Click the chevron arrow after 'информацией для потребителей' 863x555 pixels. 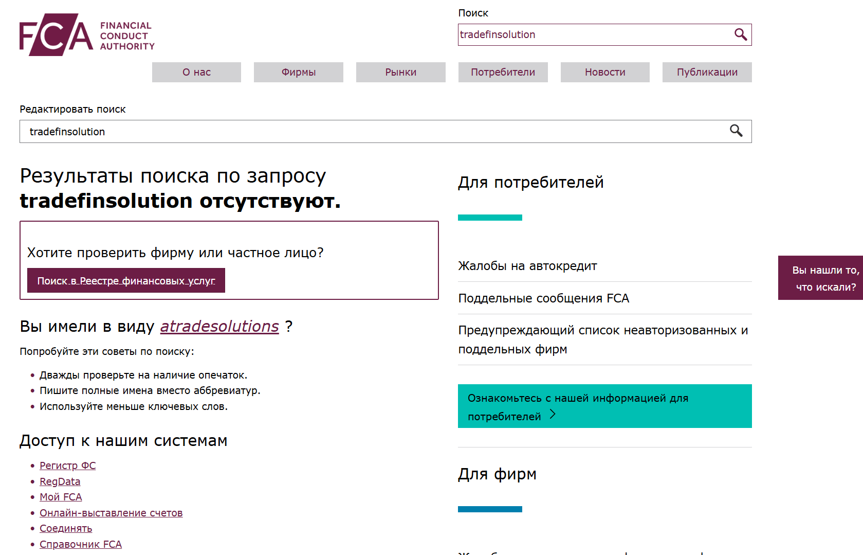tap(553, 414)
